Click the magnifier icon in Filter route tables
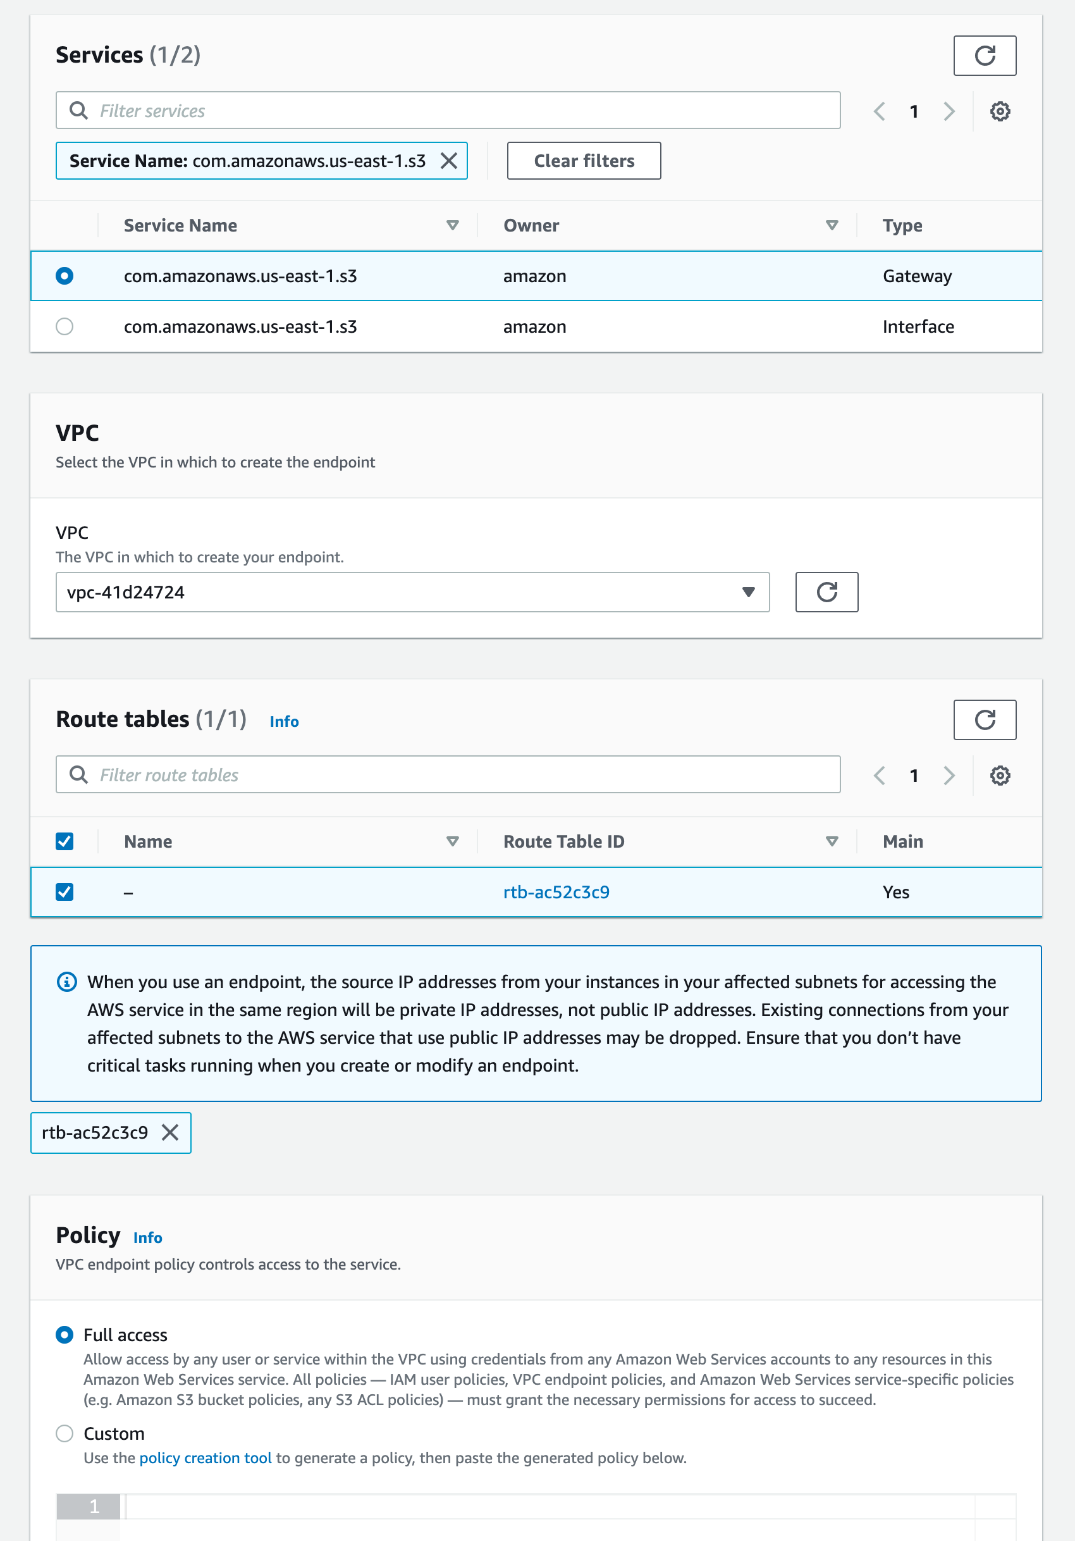Screen dimensions: 1075x1541 78,774
